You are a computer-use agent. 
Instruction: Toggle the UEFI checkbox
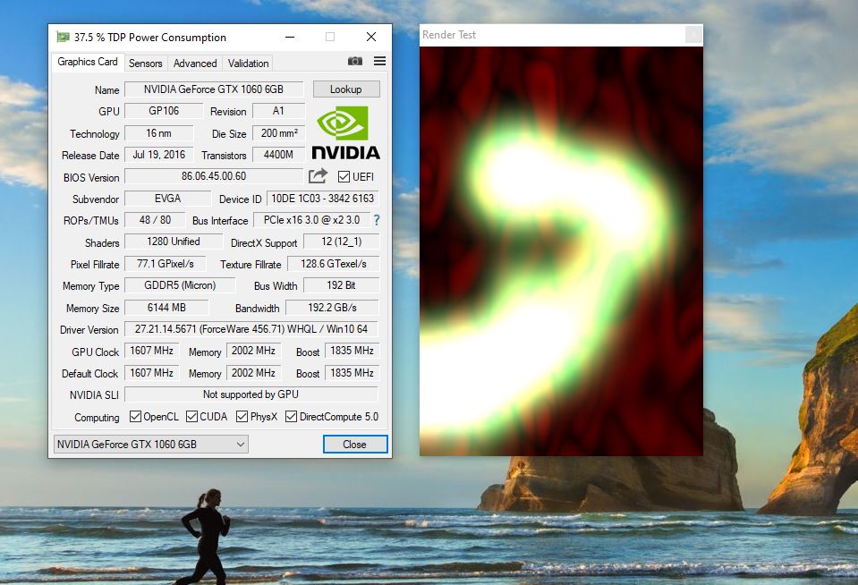pyautogui.click(x=344, y=176)
